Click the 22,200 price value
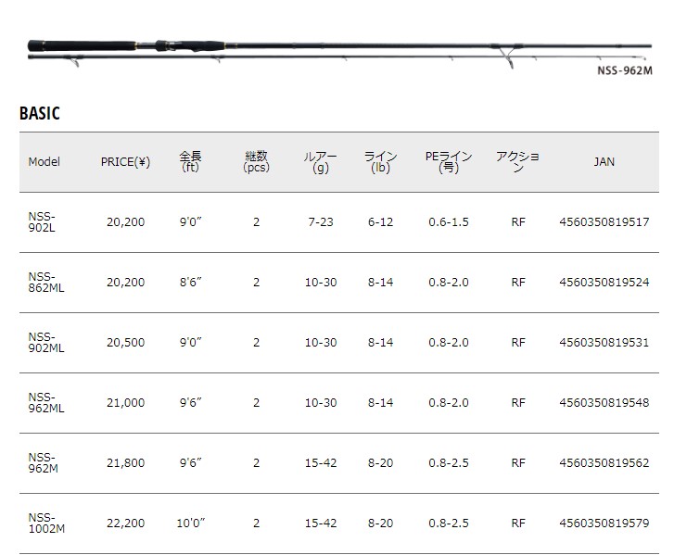 pyautogui.click(x=125, y=523)
